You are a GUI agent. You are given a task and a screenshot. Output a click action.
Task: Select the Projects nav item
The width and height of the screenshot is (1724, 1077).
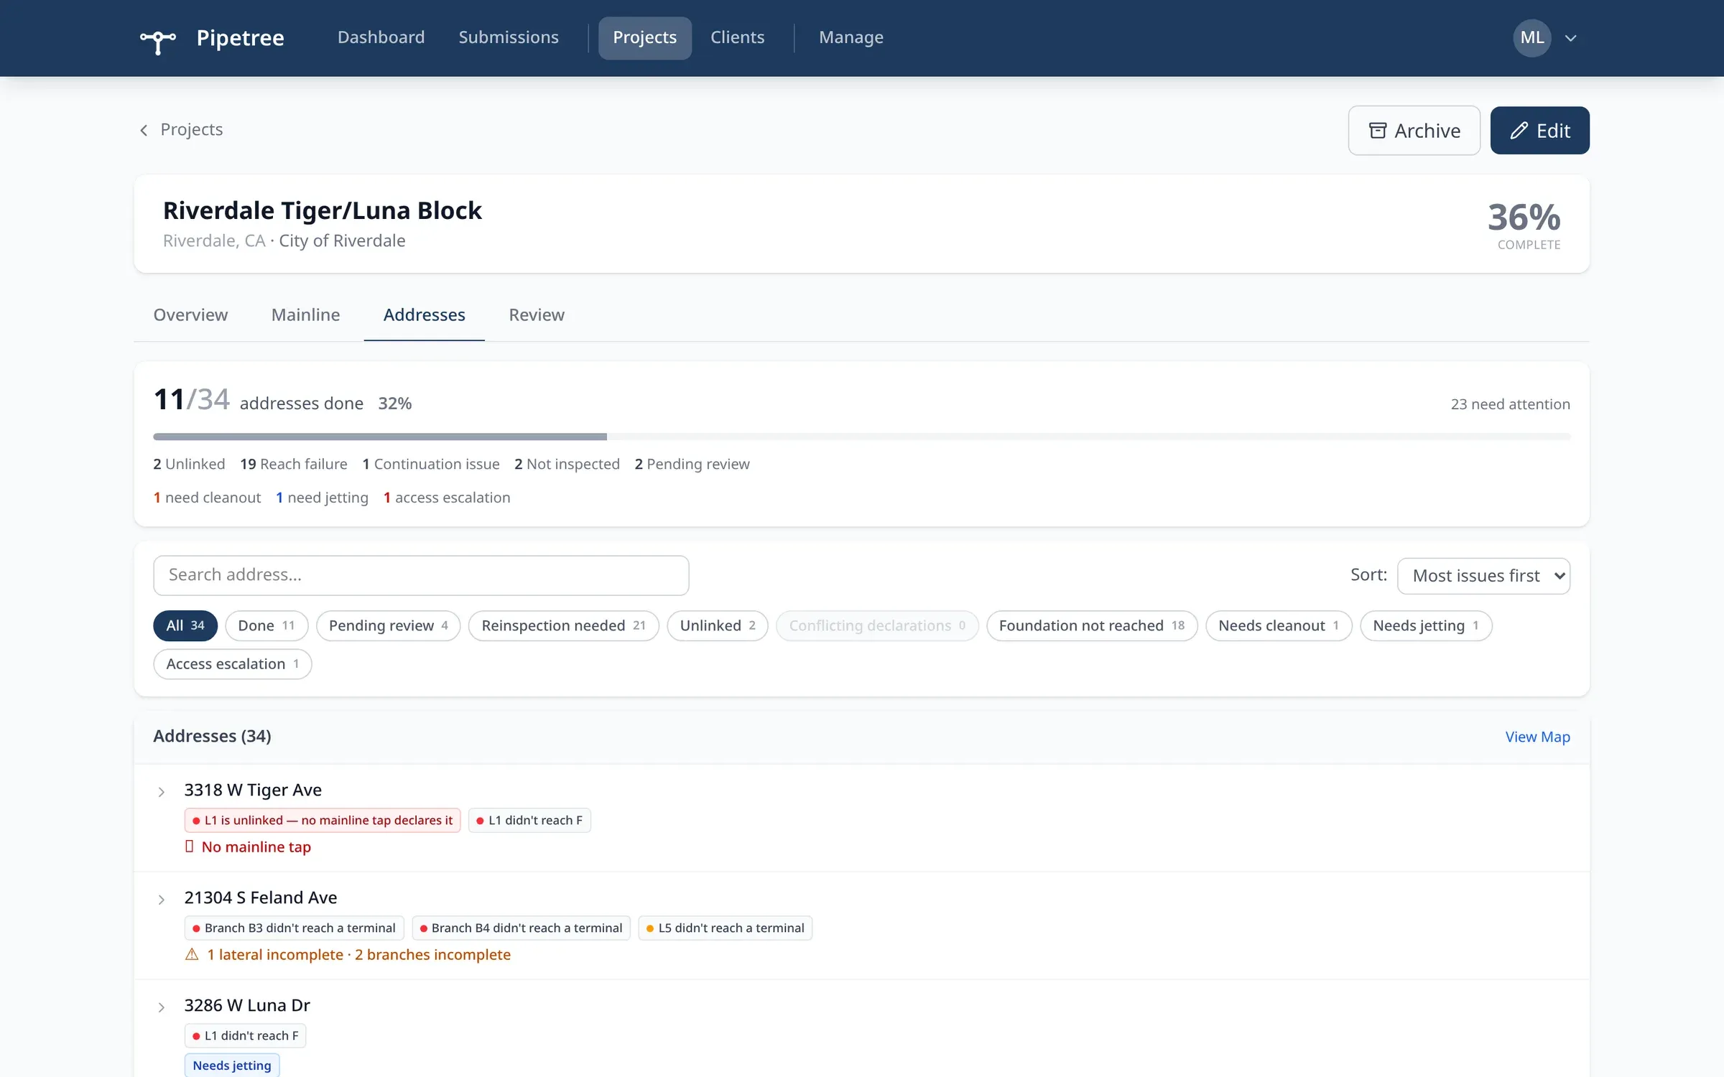click(644, 38)
